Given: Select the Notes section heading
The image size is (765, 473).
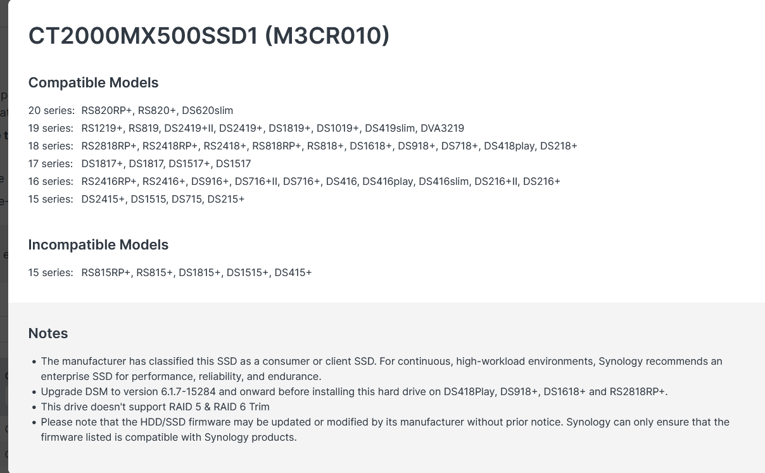Looking at the screenshot, I should (x=48, y=334).
